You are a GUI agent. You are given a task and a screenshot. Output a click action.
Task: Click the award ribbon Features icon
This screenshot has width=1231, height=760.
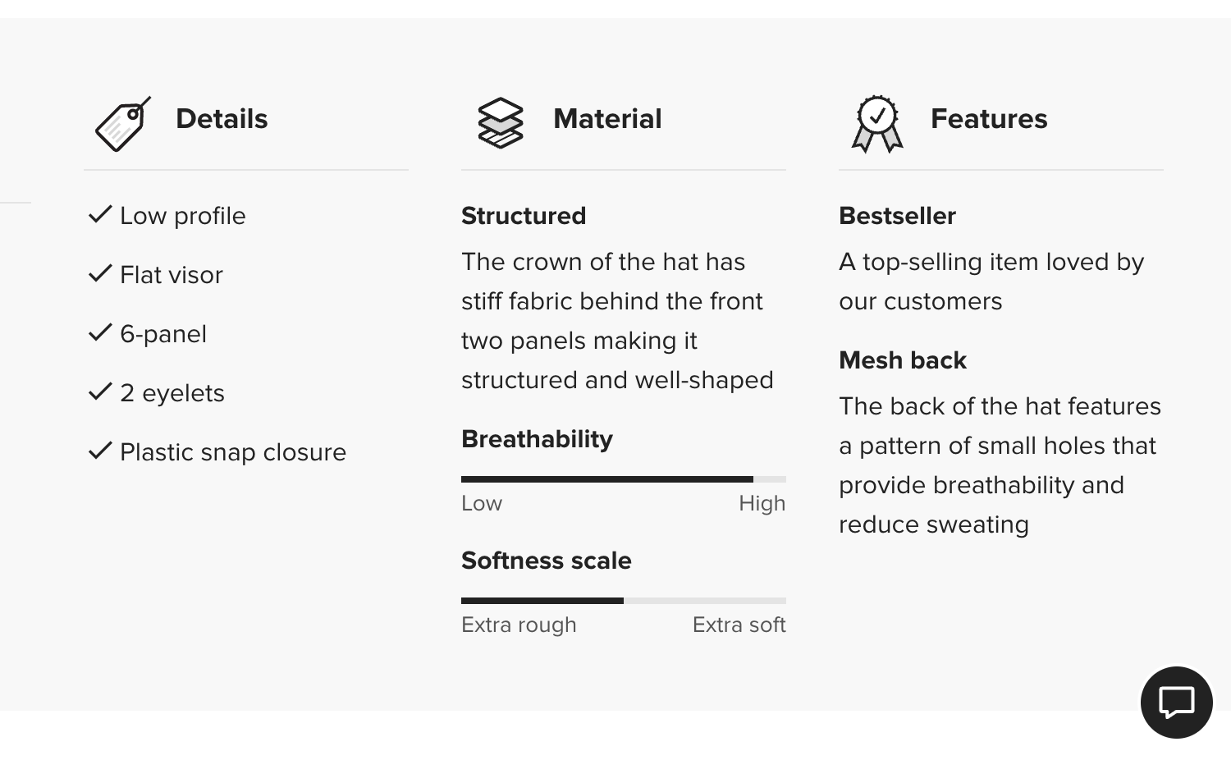pos(877,124)
